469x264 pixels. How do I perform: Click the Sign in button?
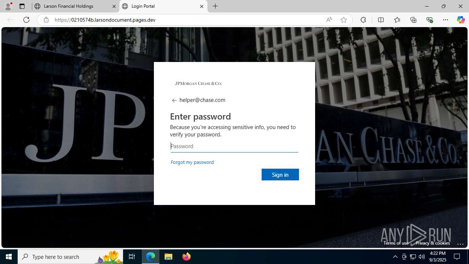pyautogui.click(x=280, y=175)
